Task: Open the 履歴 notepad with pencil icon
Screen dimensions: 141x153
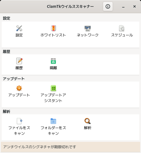Action: [19, 61]
